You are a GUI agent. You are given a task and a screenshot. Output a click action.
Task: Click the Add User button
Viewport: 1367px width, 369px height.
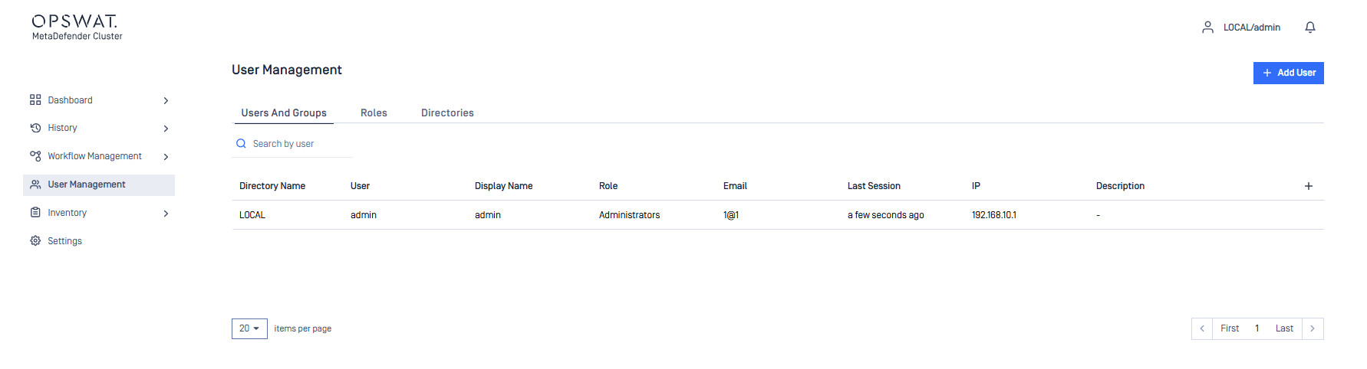pos(1288,73)
